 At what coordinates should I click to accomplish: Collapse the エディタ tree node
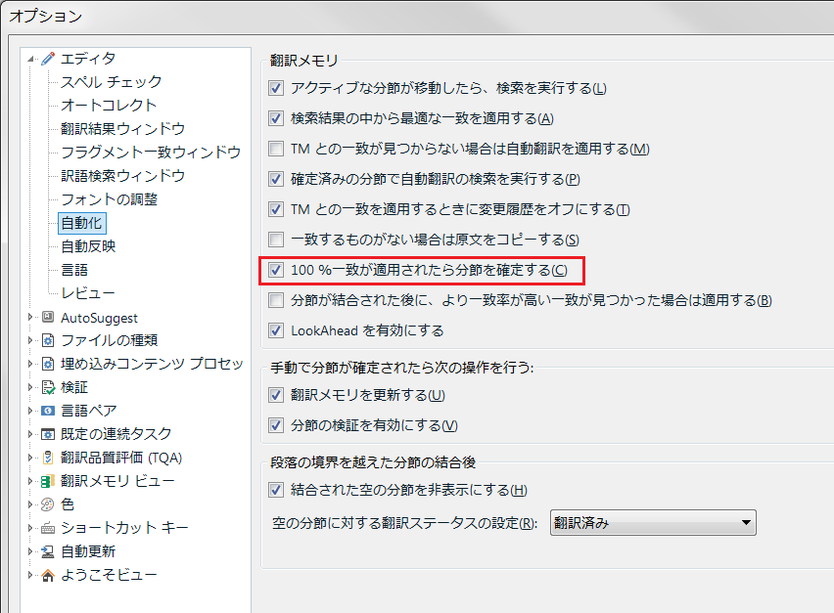point(31,59)
